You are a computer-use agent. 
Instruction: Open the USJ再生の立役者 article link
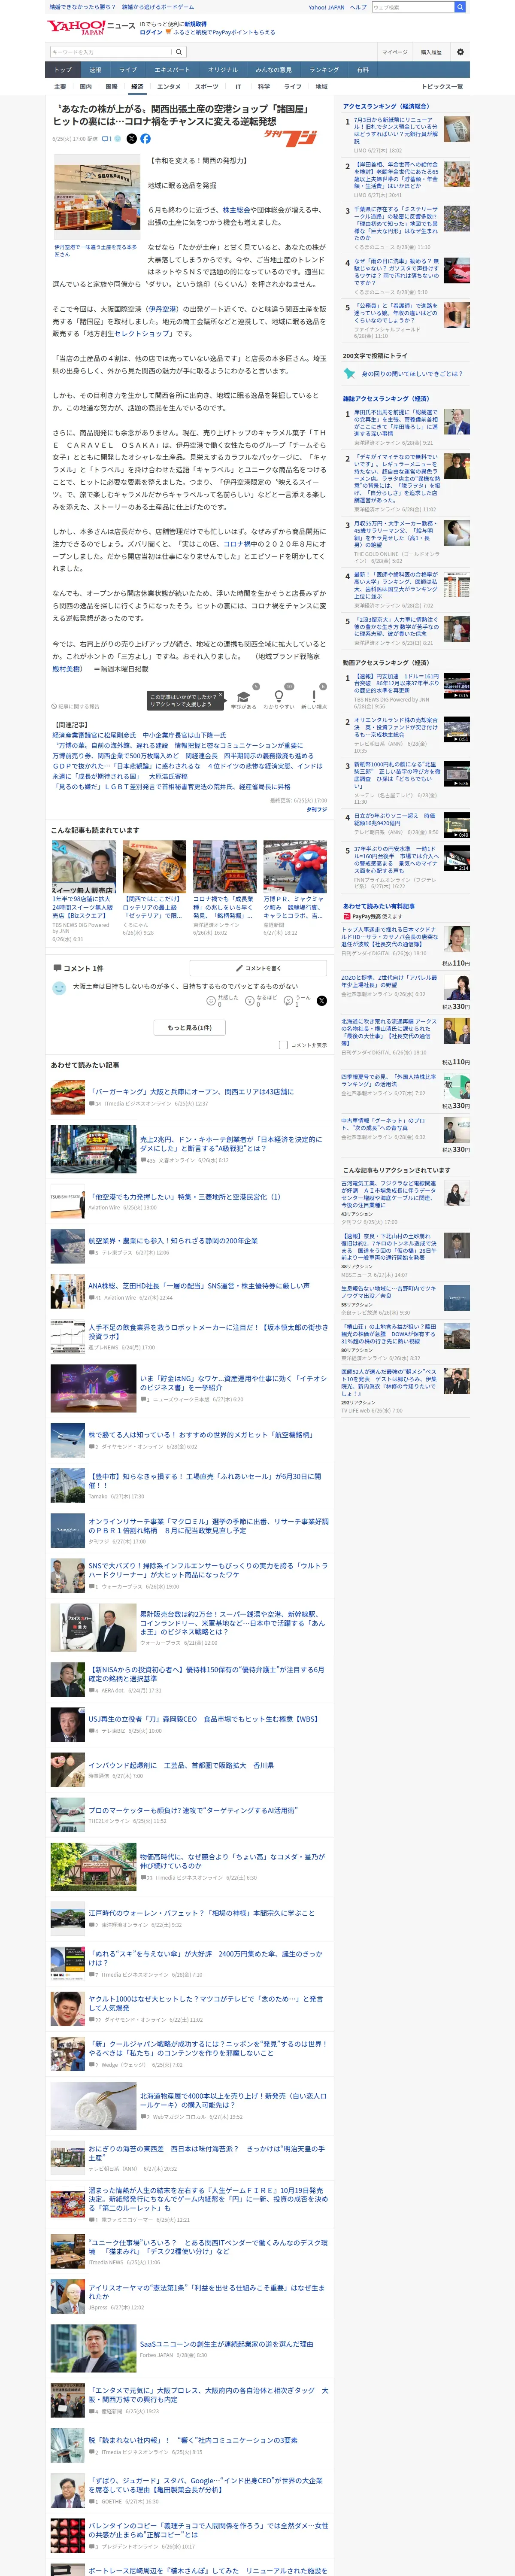click(x=203, y=1719)
